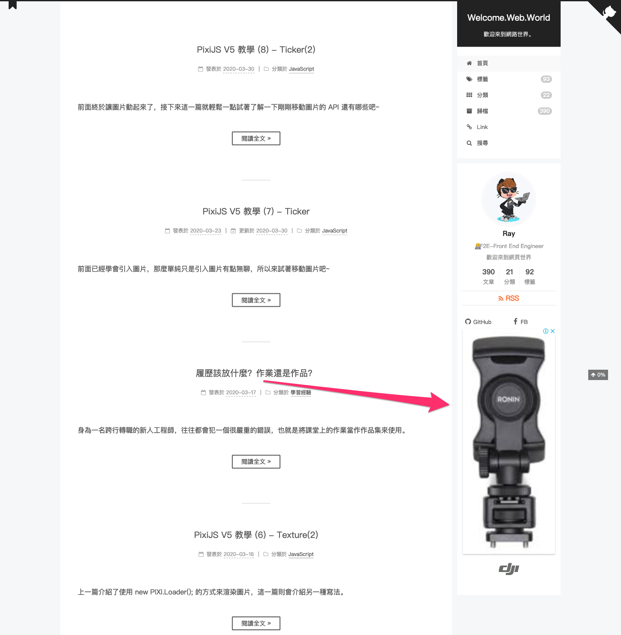Close the DJI ad with X icon
The image size is (621, 635).
click(x=552, y=331)
